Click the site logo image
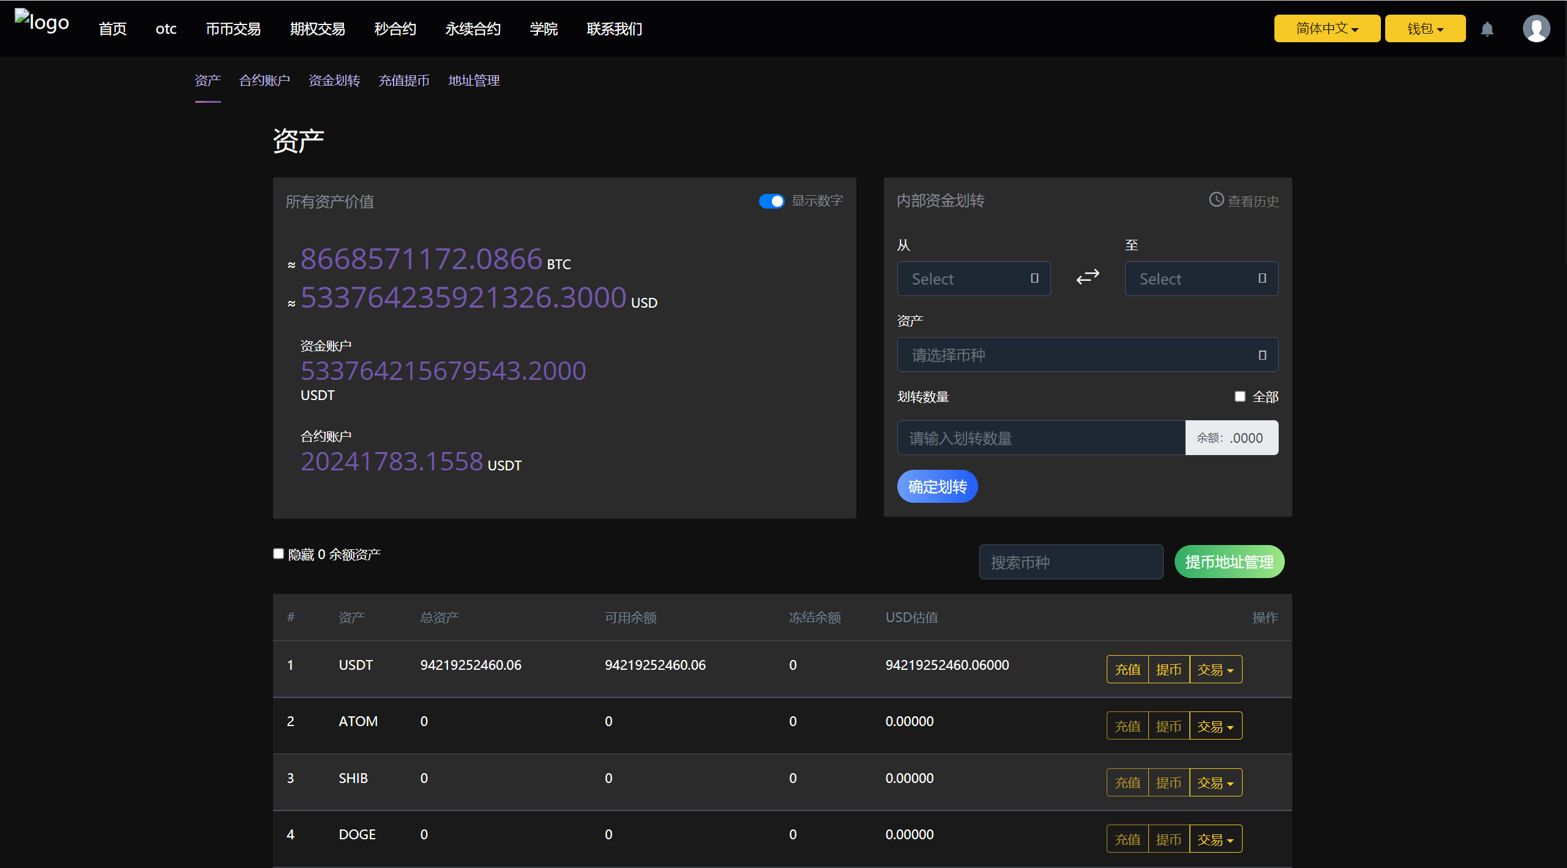 click(42, 23)
